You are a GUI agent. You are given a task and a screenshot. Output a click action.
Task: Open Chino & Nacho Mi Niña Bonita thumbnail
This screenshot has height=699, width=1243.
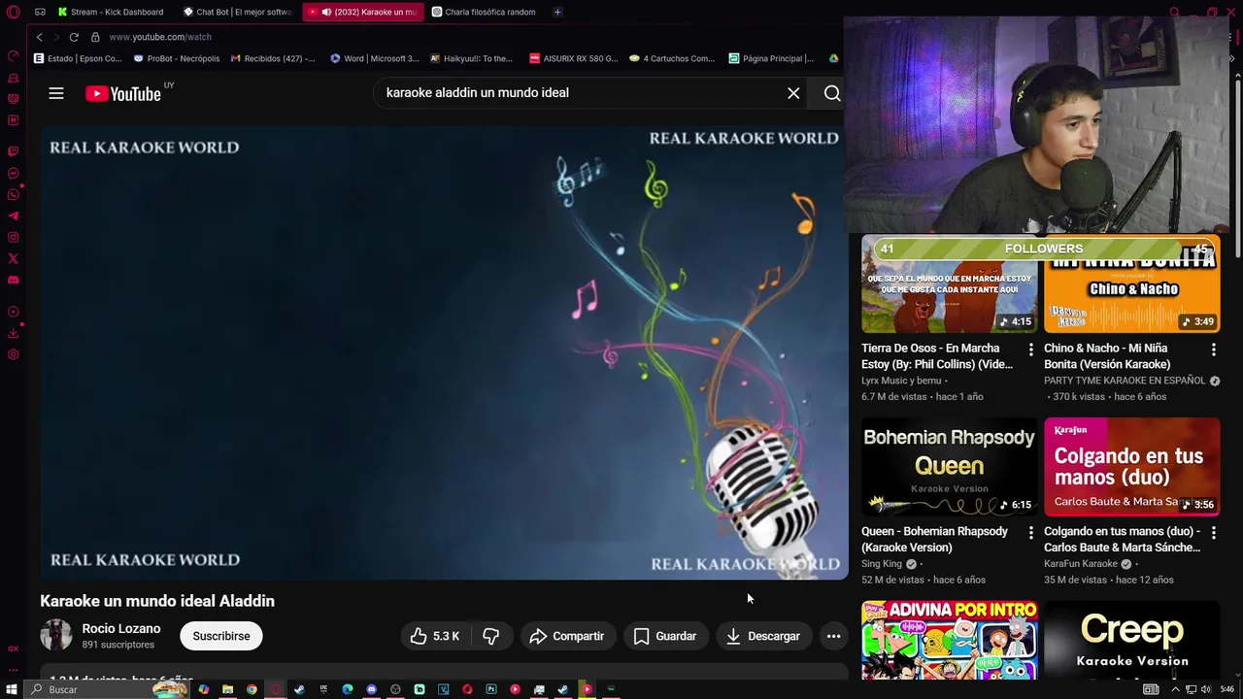(x=1131, y=284)
